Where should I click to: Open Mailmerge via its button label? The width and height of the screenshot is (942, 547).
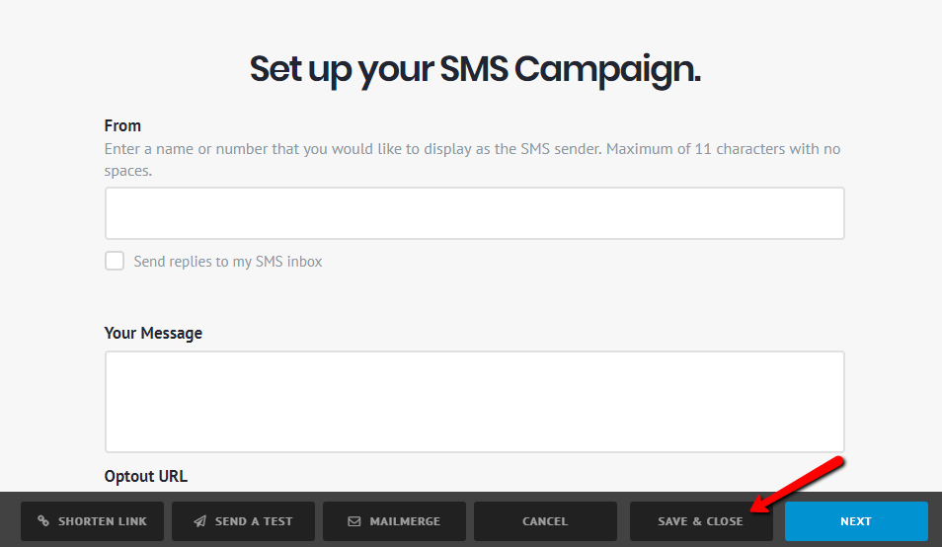pyautogui.click(x=405, y=521)
